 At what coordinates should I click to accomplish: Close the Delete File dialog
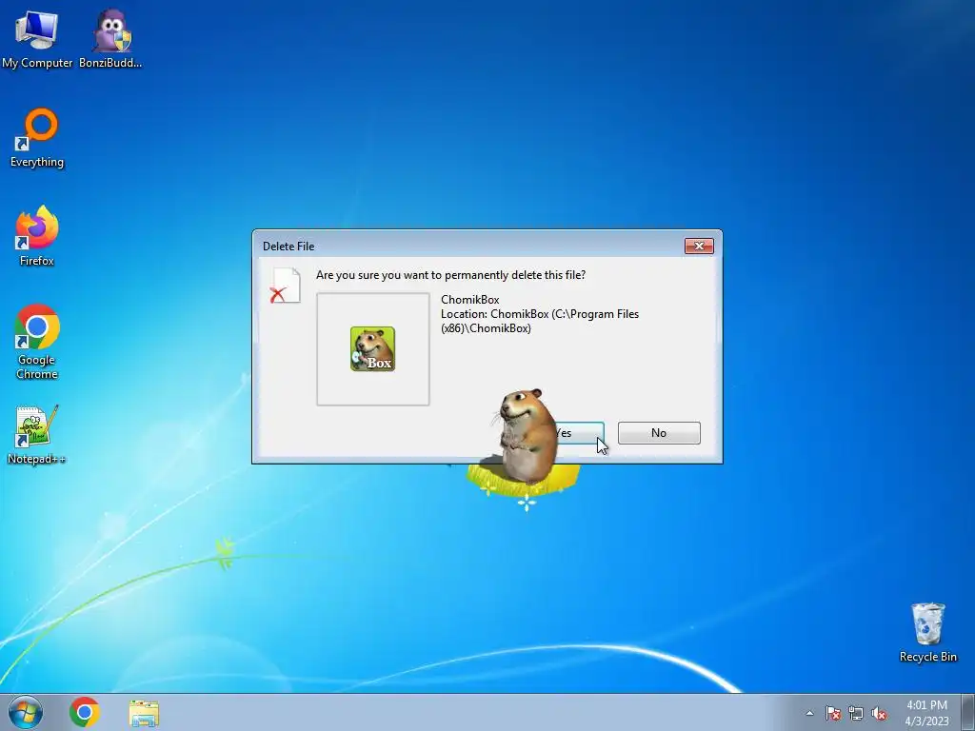[x=699, y=247]
